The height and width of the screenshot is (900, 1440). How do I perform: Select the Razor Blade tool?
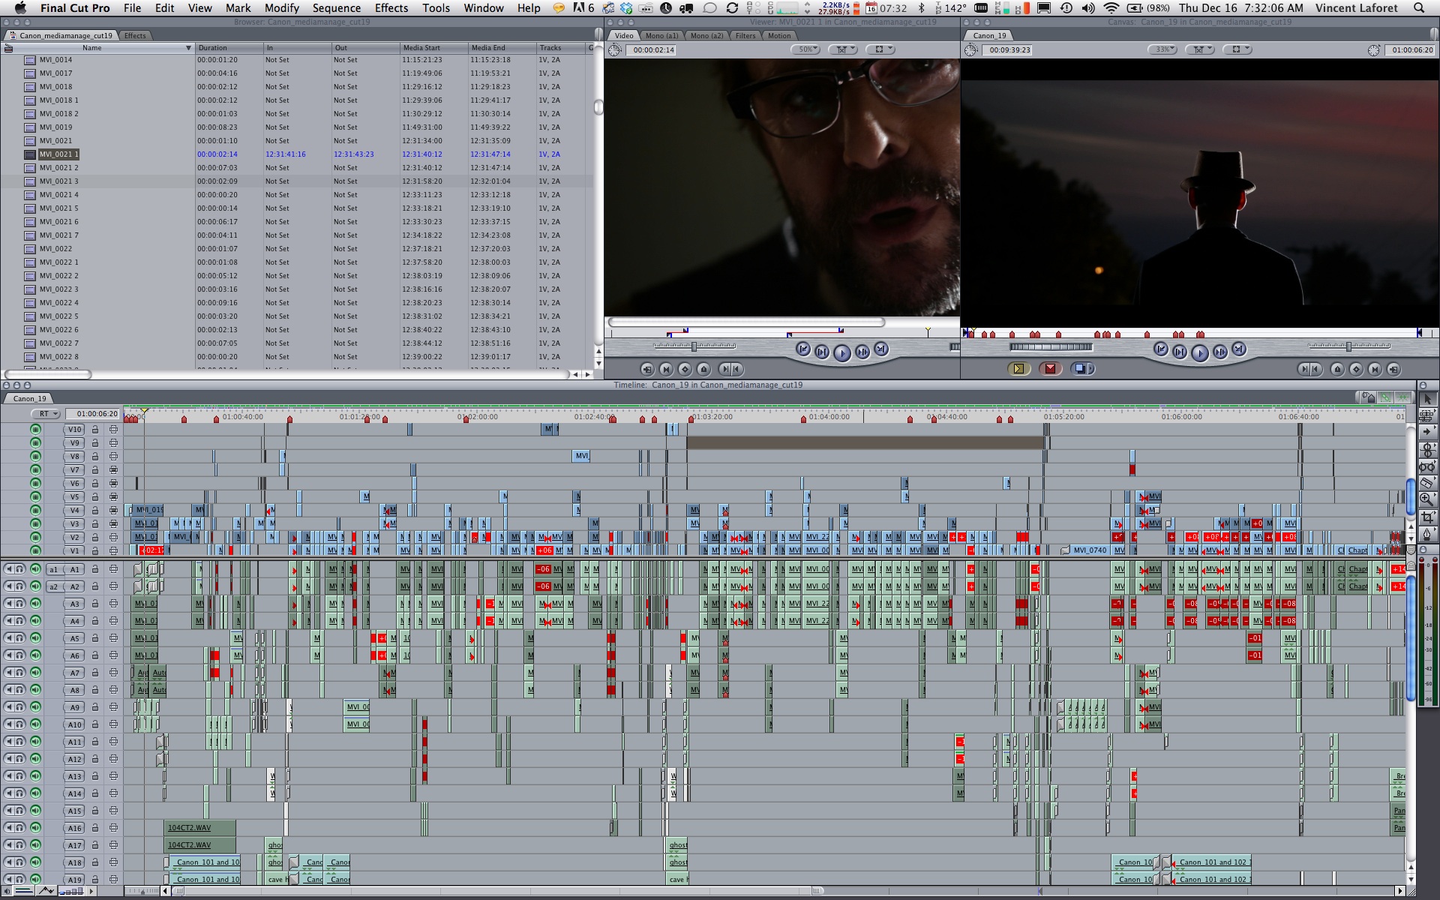(x=1427, y=484)
